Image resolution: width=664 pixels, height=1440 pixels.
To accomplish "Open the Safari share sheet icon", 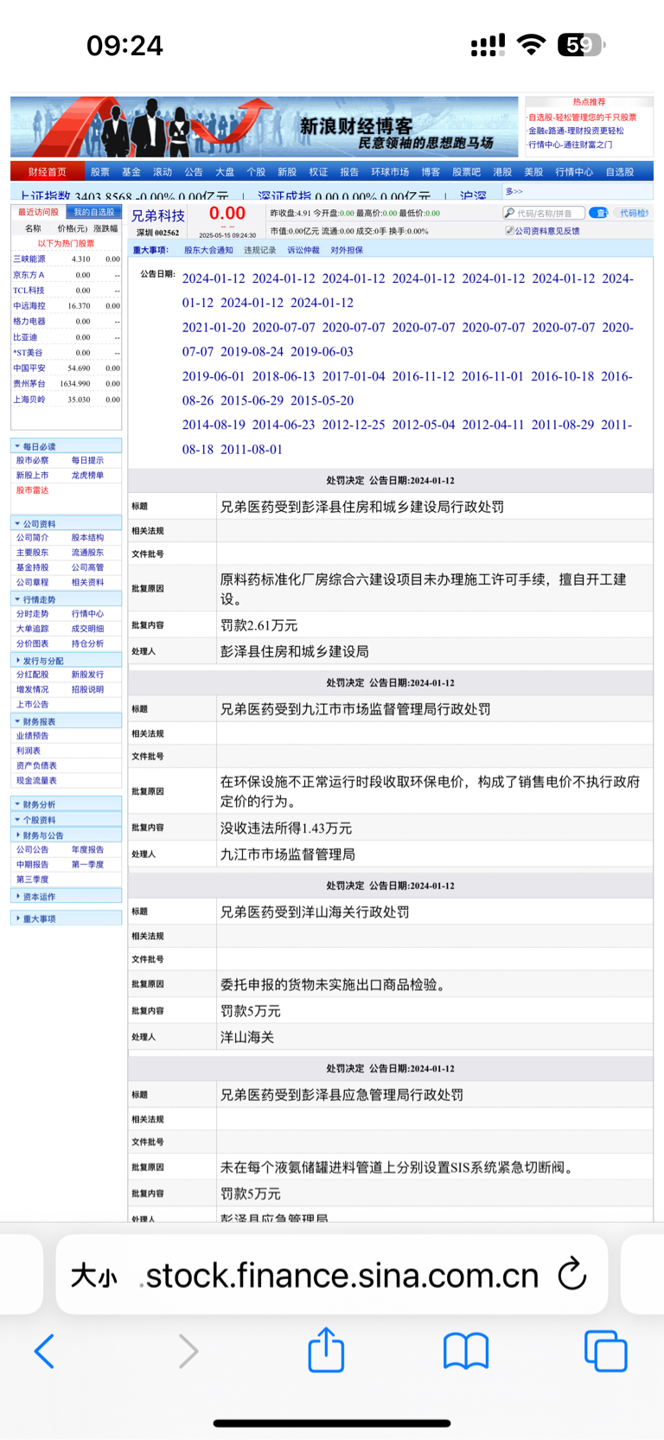I will pyautogui.click(x=327, y=1349).
